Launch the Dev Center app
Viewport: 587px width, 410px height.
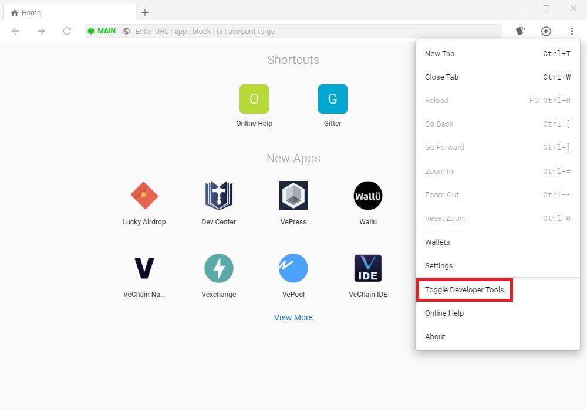pyautogui.click(x=218, y=195)
